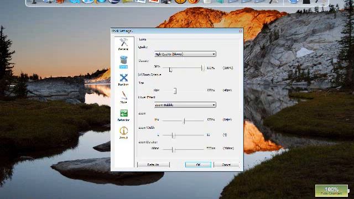Viewport: 354px width, 199px height.
Task: Go to the Behavior settings section
Action: click(123, 115)
